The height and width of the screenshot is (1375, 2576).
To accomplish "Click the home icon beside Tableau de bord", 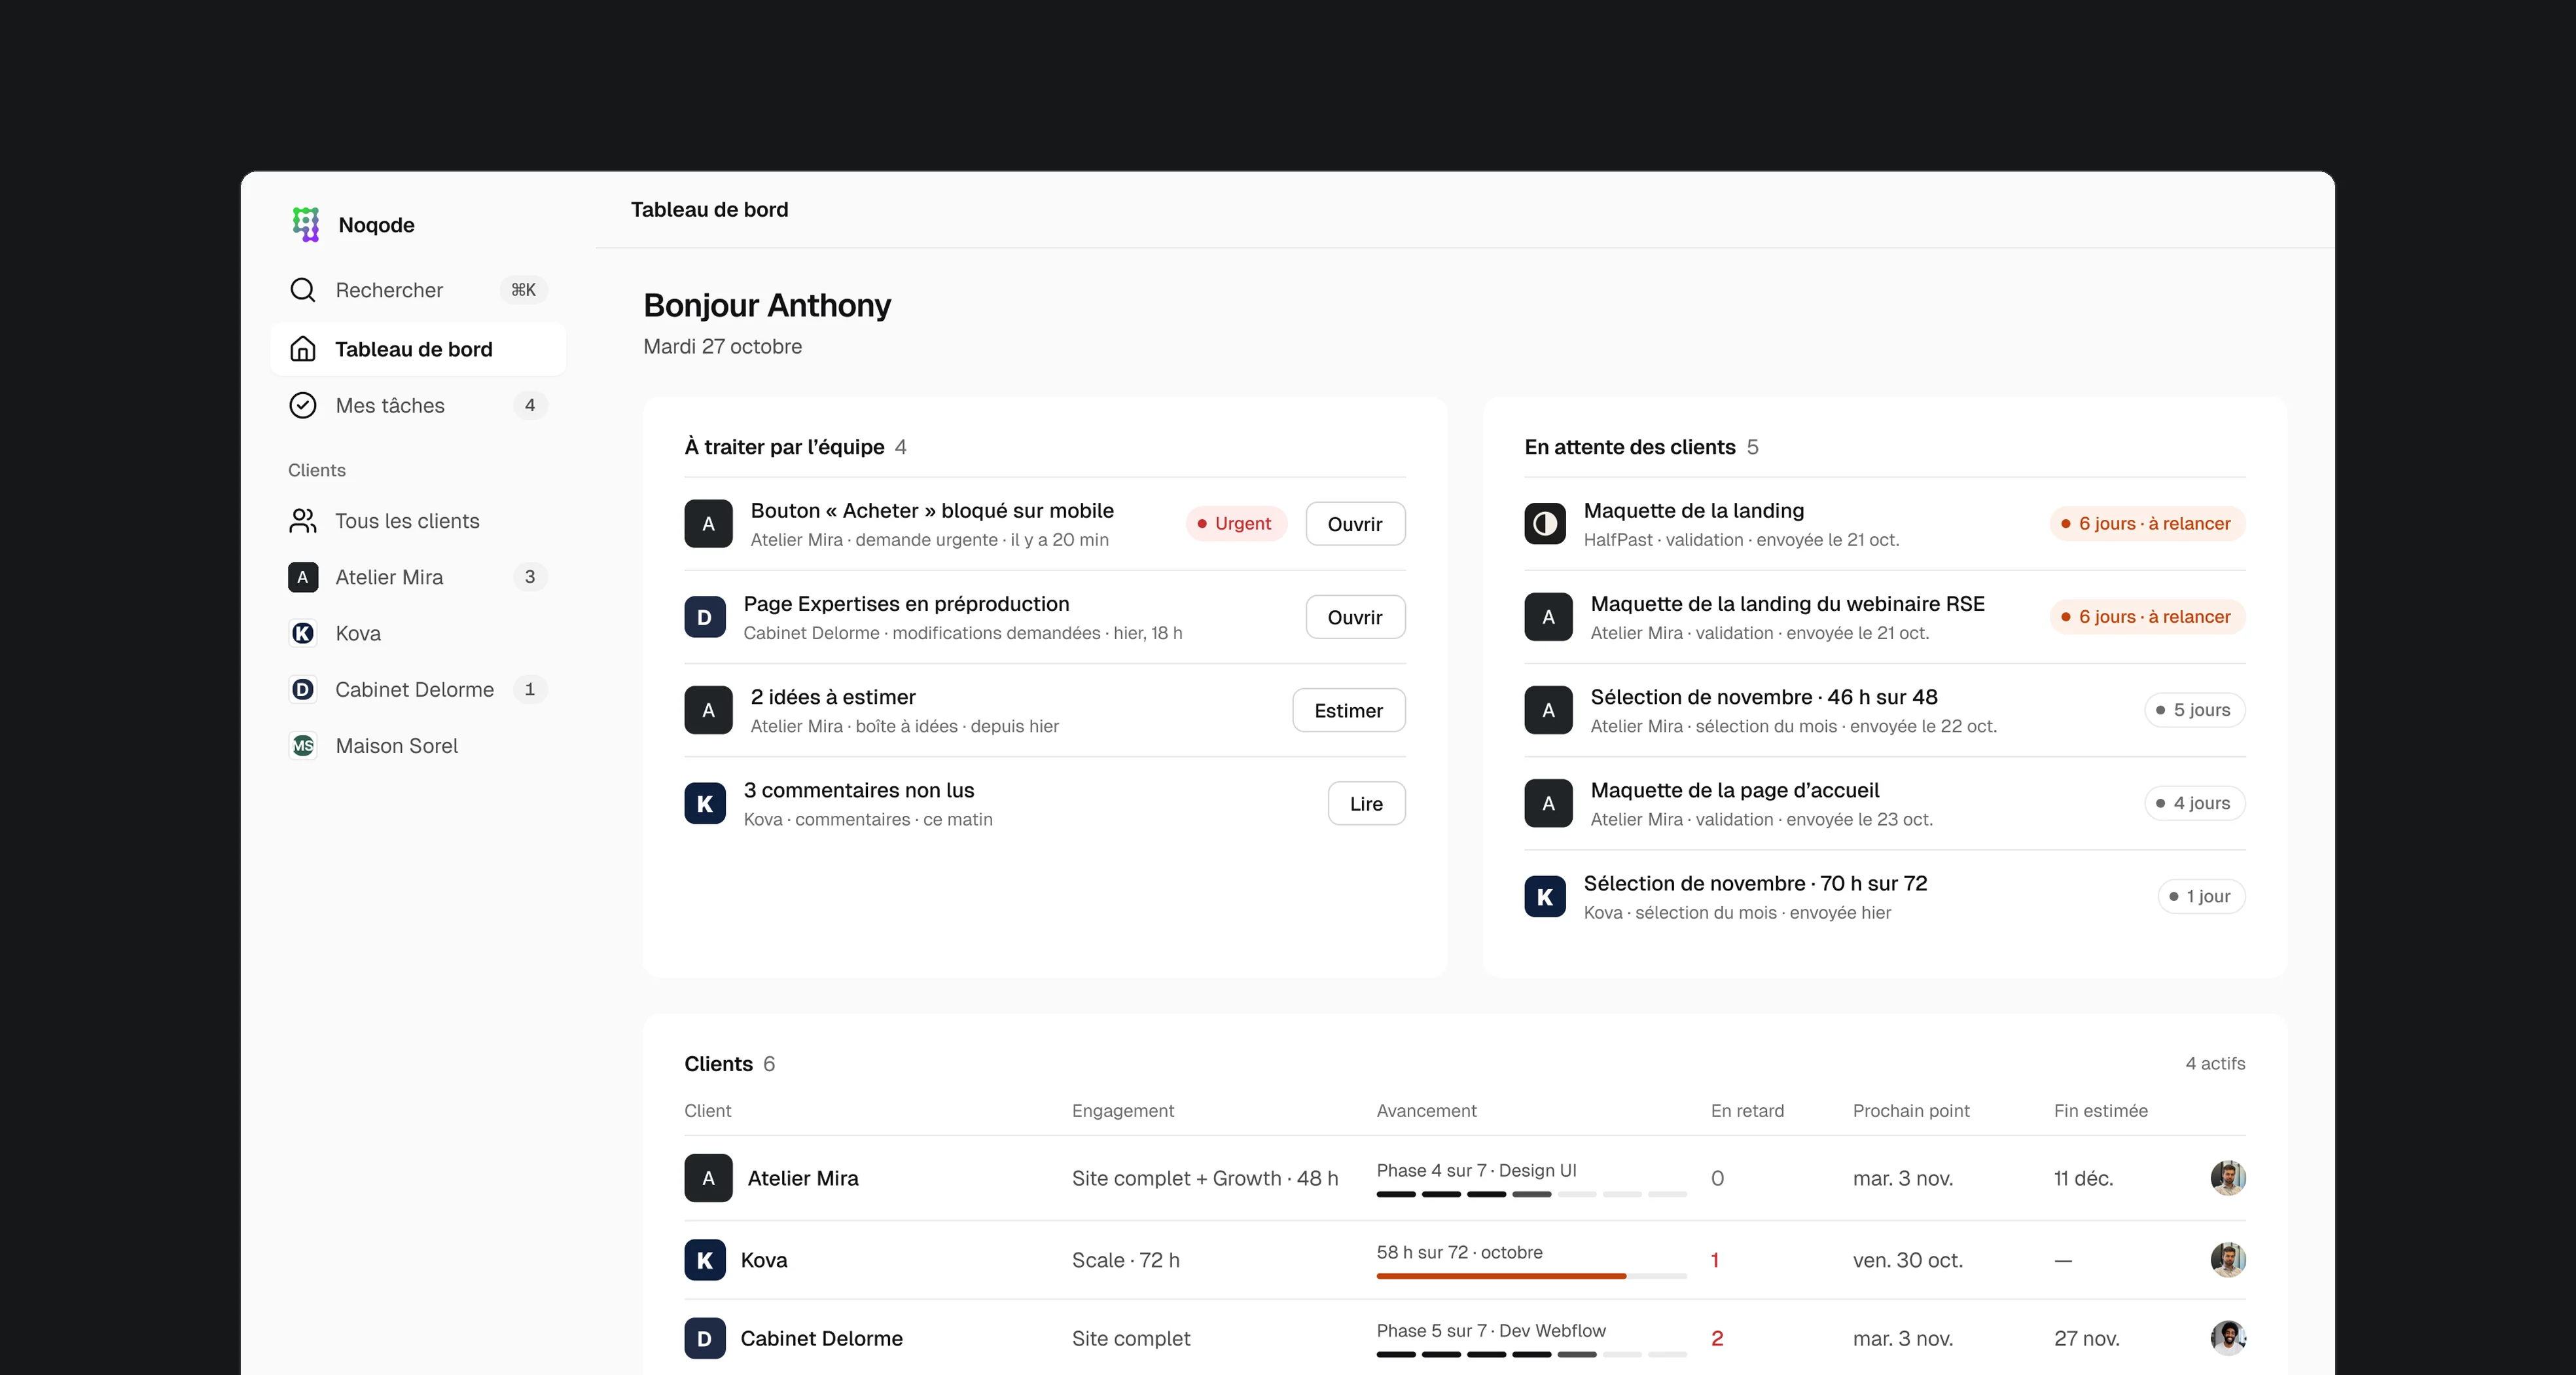I will coord(302,349).
